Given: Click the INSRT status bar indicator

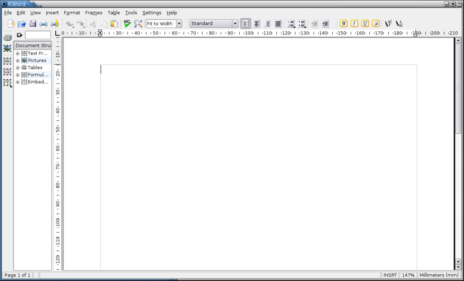Looking at the screenshot, I should coord(390,275).
